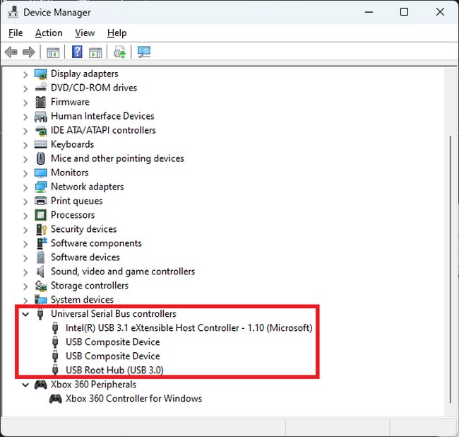
Task: Click the System devices folder icon
Action: [x=40, y=300]
